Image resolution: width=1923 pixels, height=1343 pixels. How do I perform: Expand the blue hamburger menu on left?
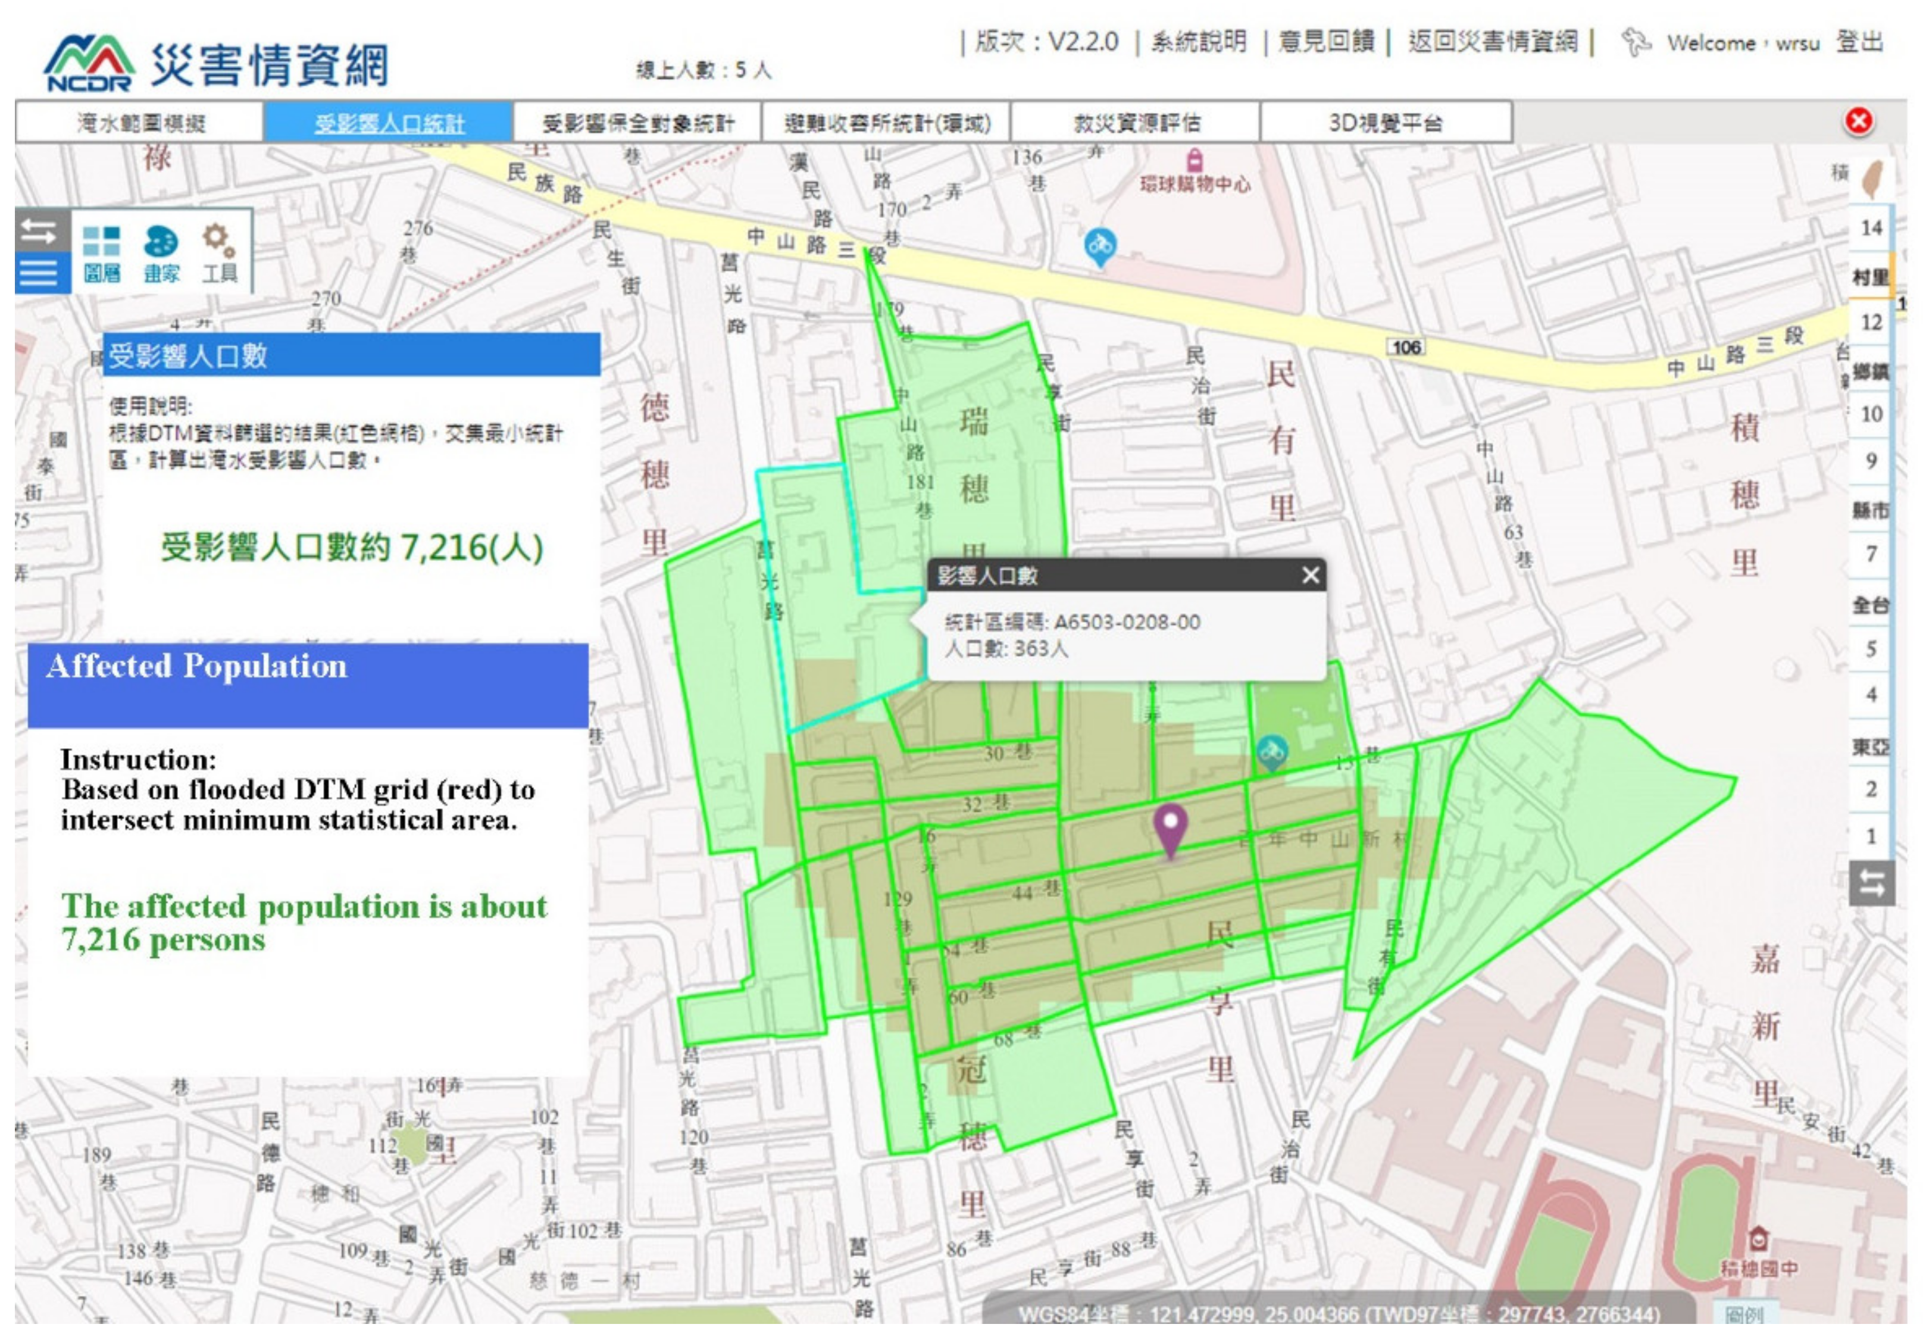39,273
